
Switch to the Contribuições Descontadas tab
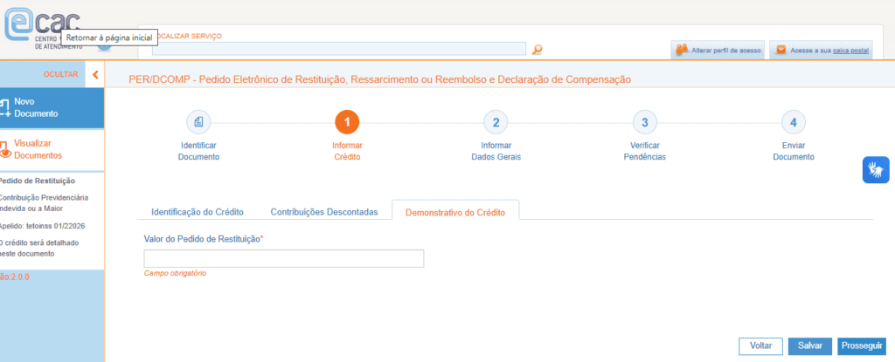pyautogui.click(x=324, y=212)
